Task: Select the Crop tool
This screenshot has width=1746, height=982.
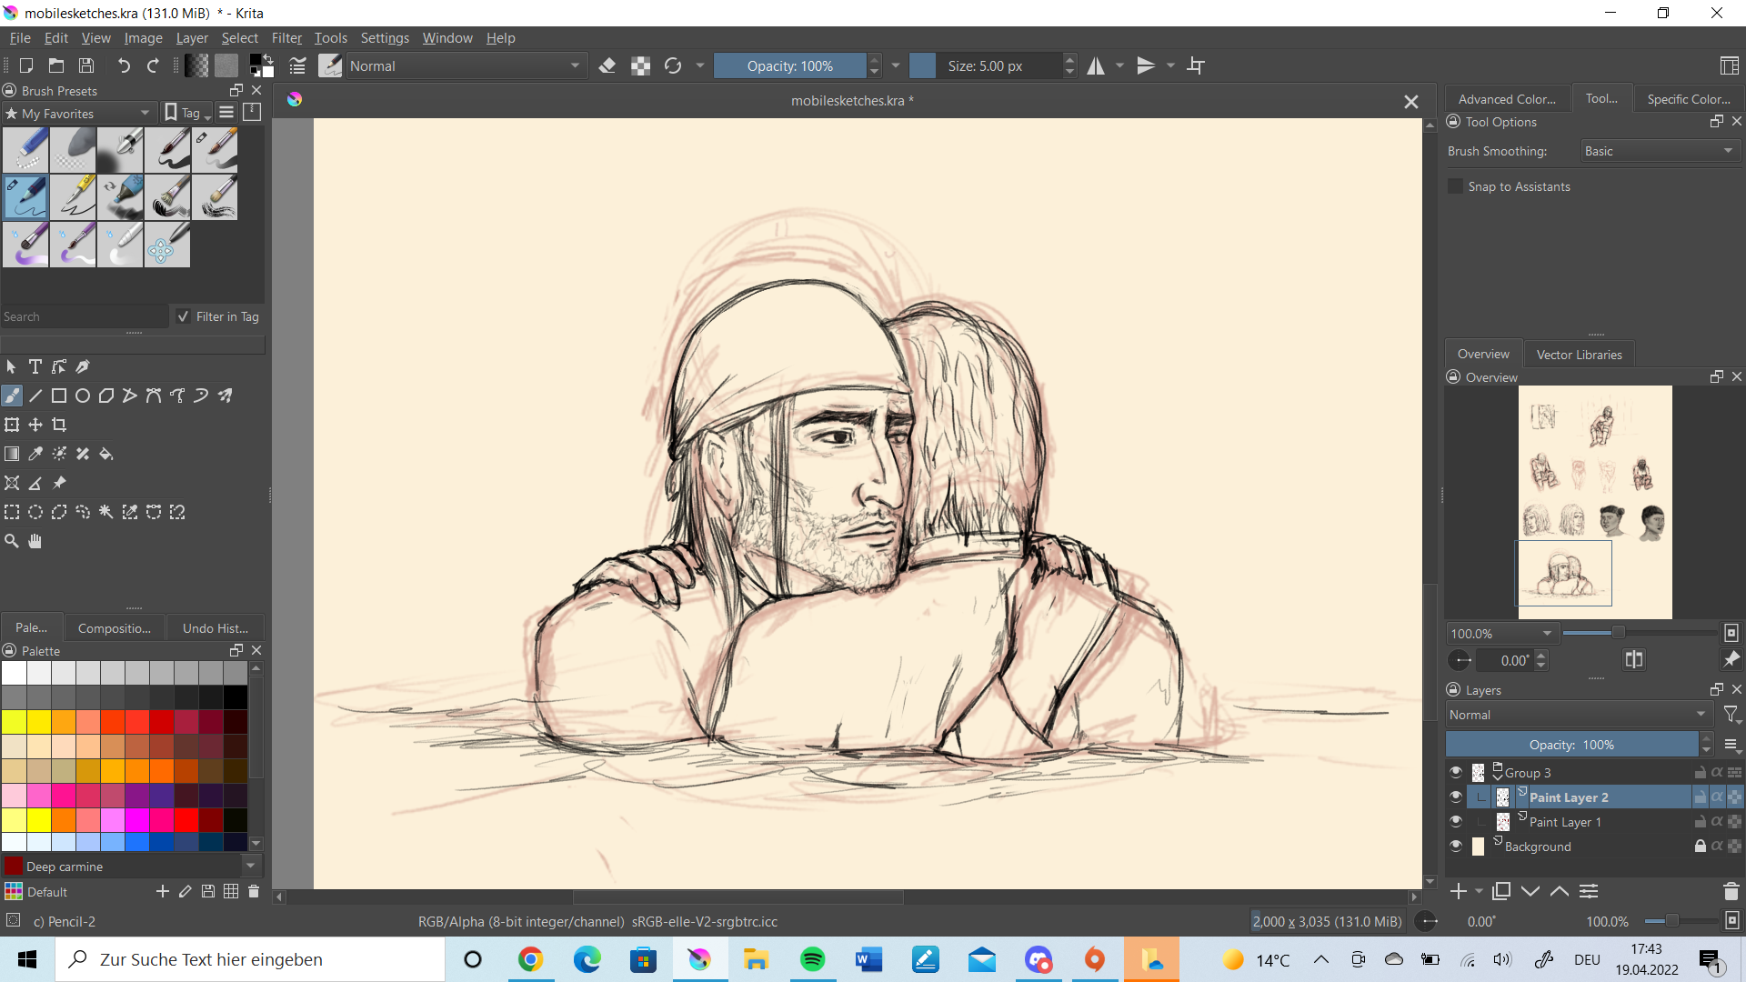Action: [x=59, y=425]
